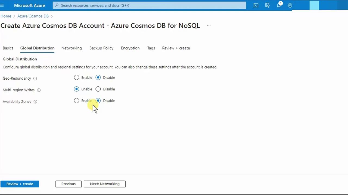The height and width of the screenshot is (195, 348).
Task: Click the Azure Cosmos DB breadcrumb link
Action: click(x=33, y=16)
